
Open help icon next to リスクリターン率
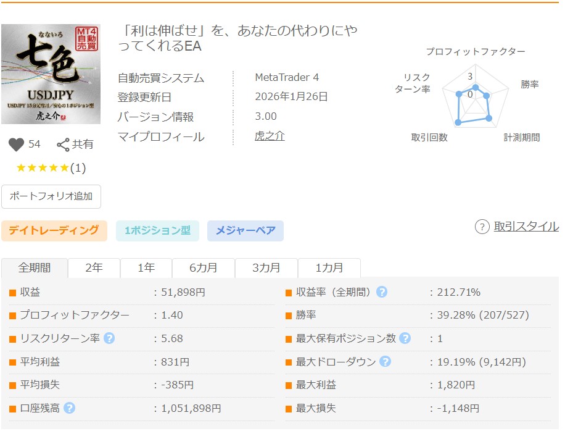pos(109,338)
